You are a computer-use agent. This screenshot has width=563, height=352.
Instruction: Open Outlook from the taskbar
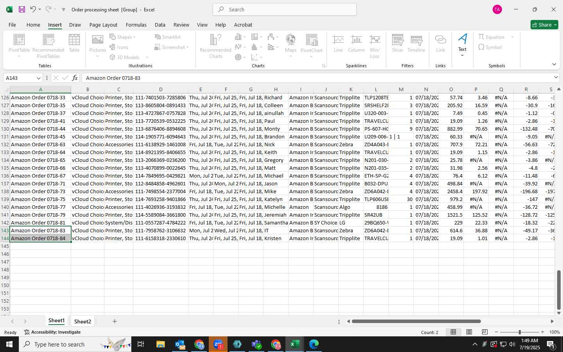[180, 344]
